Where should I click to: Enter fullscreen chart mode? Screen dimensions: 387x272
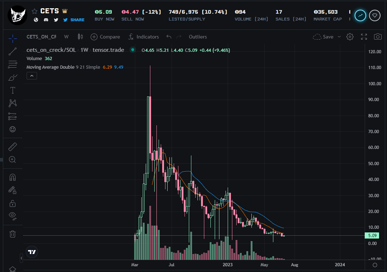pyautogui.click(x=364, y=37)
